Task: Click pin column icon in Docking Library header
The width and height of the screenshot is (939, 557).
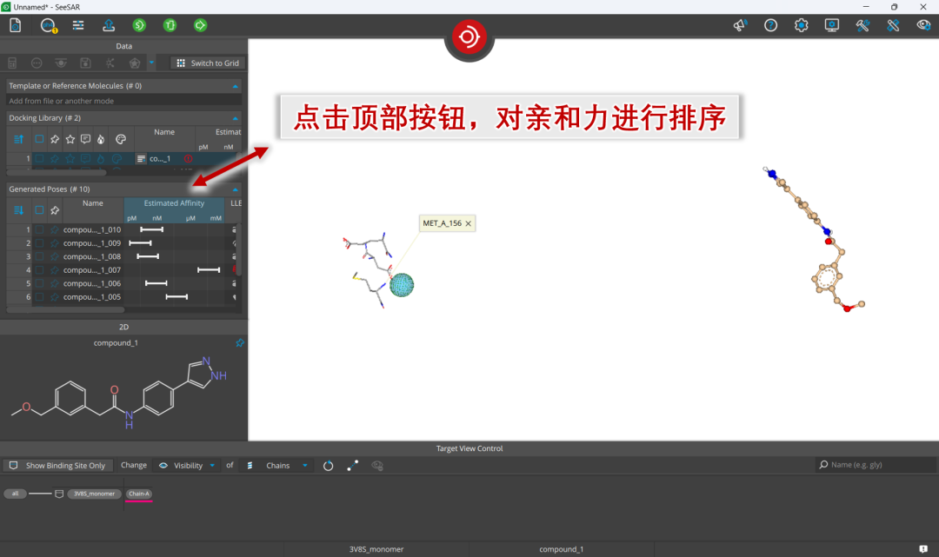Action: click(55, 139)
